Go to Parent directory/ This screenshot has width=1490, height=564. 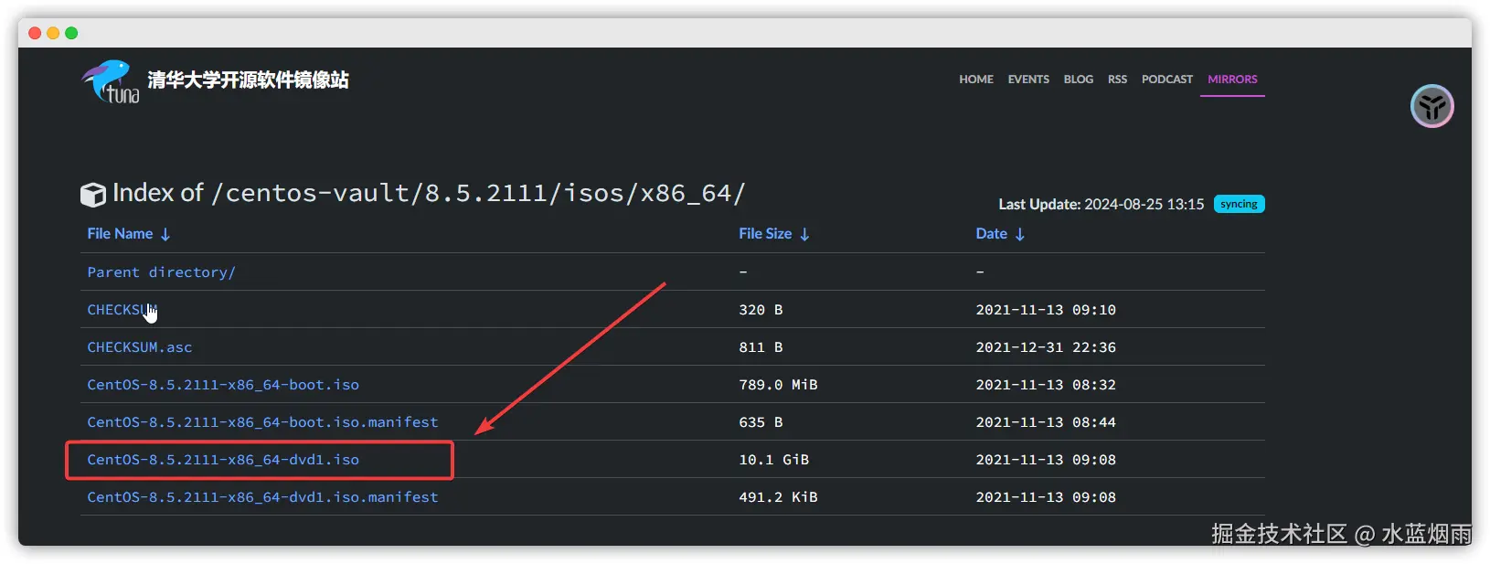(161, 272)
